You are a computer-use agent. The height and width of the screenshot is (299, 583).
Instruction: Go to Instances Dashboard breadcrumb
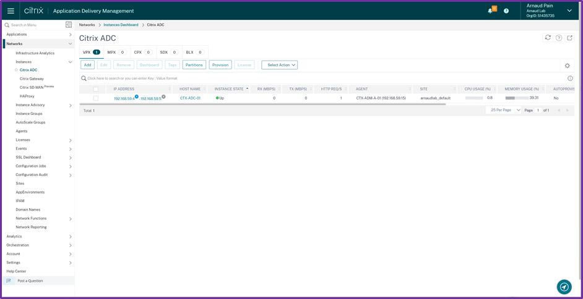point(121,25)
